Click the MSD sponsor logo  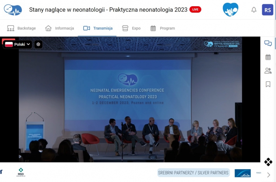tap(21, 173)
